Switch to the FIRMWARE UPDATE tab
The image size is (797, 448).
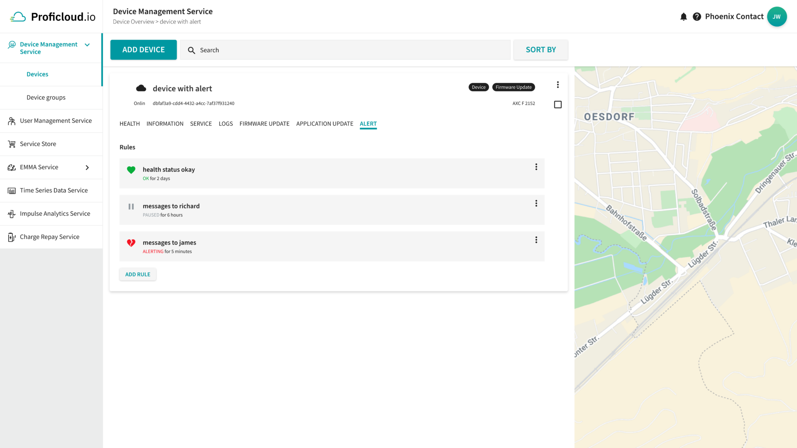coord(264,124)
